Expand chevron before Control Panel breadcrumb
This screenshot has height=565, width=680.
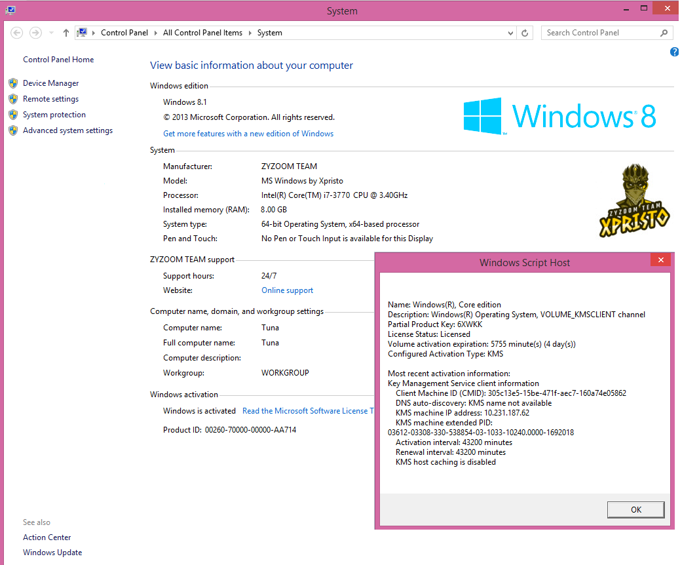coord(94,33)
